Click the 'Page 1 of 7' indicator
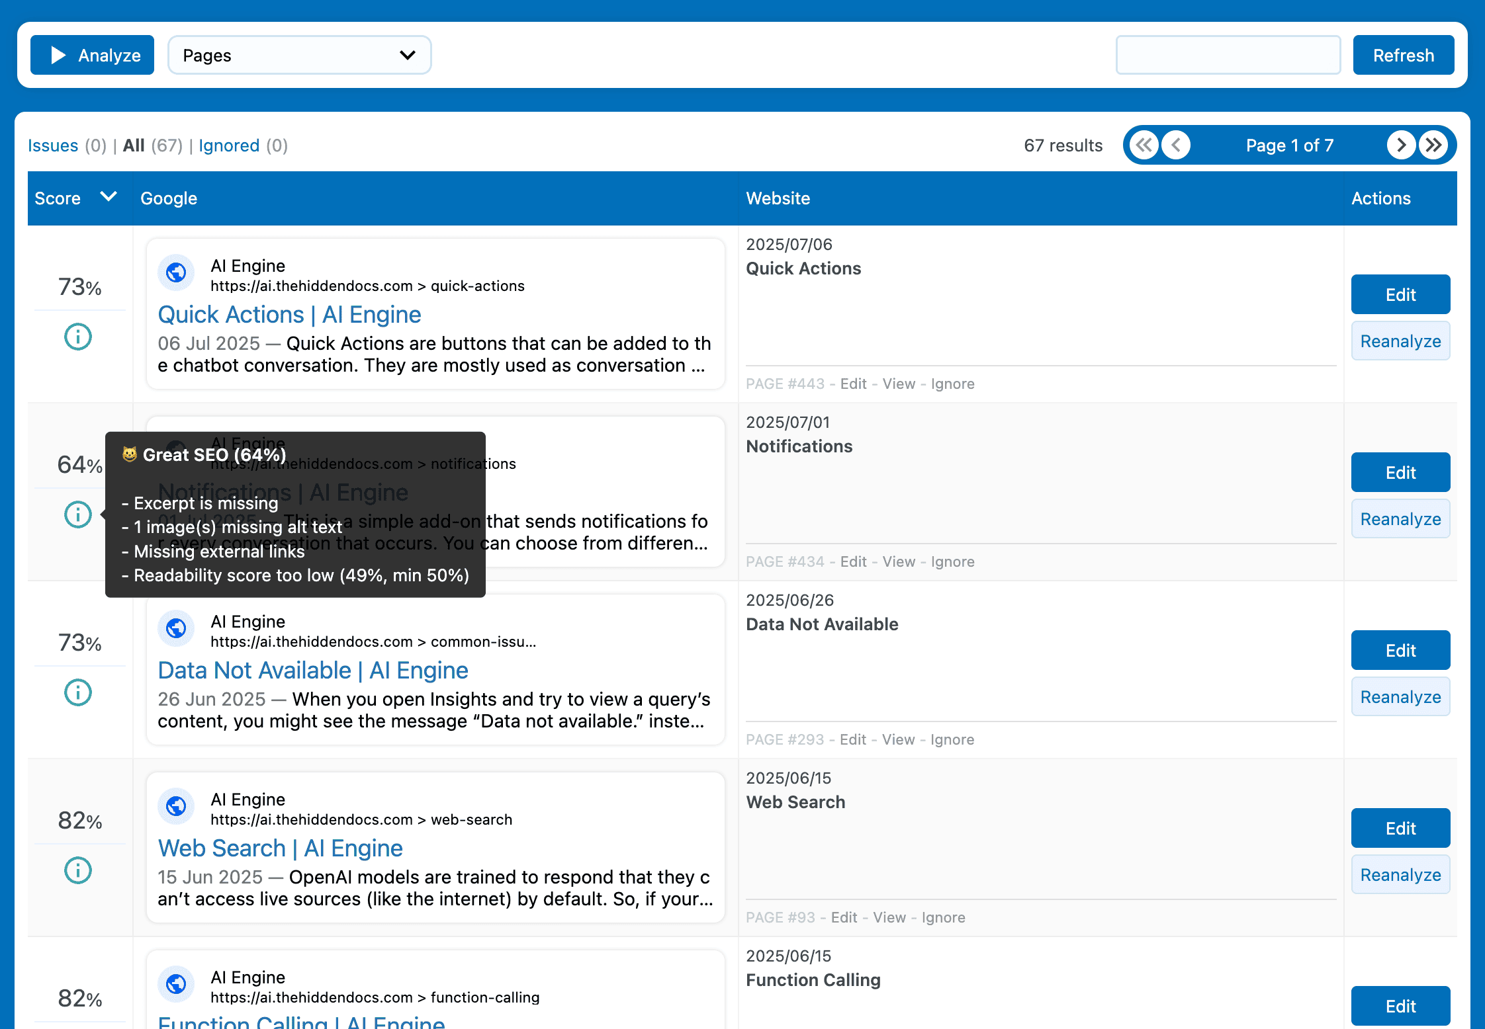The width and height of the screenshot is (1485, 1029). (x=1289, y=145)
